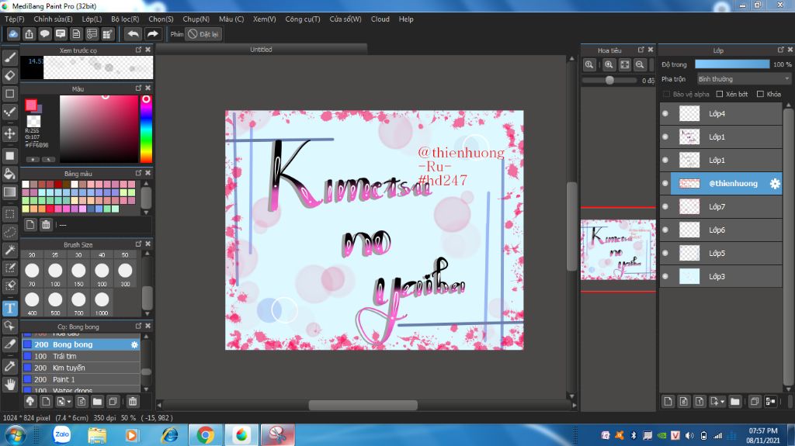The image size is (795, 446).
Task: Select layer Lớp3 thumbnail
Action: (689, 276)
